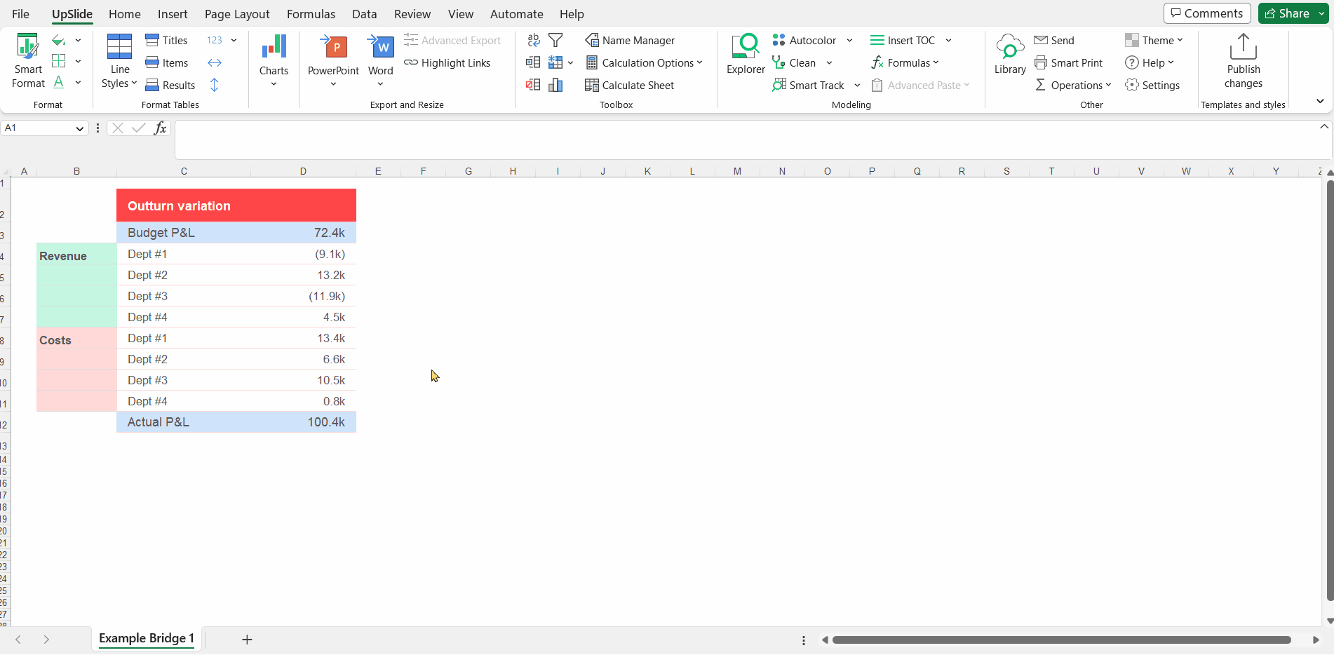Expand the Name Box cell dropdown
This screenshot has width=1334, height=655.
point(80,128)
